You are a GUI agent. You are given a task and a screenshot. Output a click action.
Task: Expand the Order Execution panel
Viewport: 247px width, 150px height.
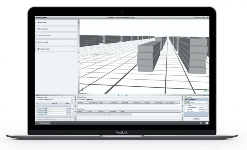36,42
